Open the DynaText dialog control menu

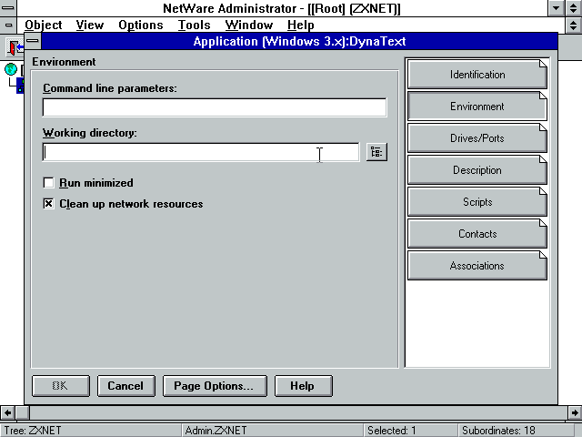(x=33, y=41)
